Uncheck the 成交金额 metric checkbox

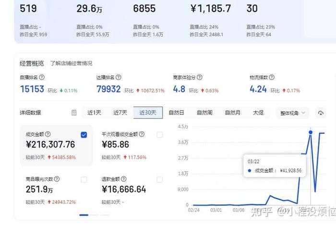click(x=84, y=135)
